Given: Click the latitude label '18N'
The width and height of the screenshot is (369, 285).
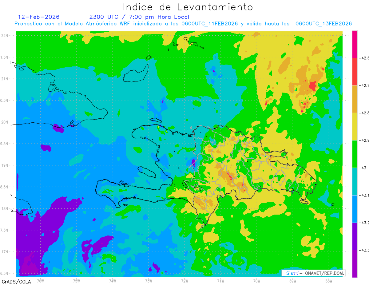Looking at the screenshot, I should pos(5,208).
